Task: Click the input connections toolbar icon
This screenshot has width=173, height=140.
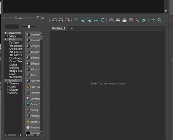Action: tap(54, 20)
